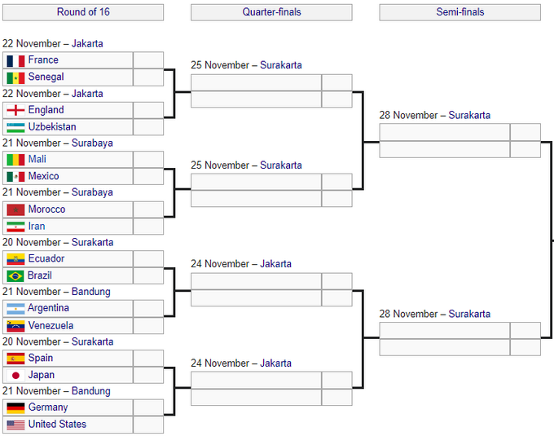Open the Uzbekistan team link
This screenshot has height=436, width=554.
[52, 127]
